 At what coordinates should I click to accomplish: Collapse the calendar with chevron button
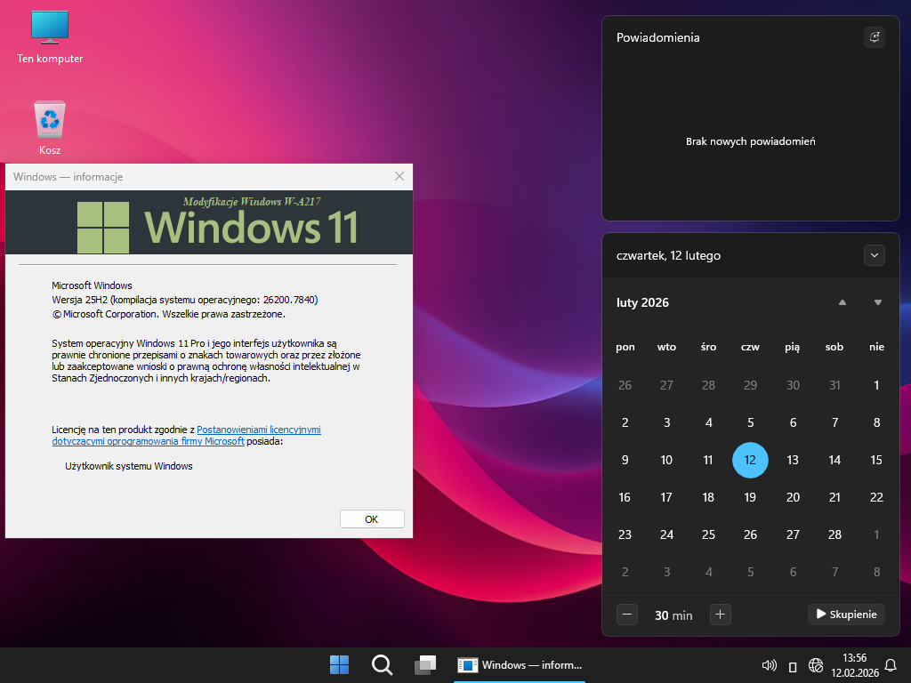(874, 255)
